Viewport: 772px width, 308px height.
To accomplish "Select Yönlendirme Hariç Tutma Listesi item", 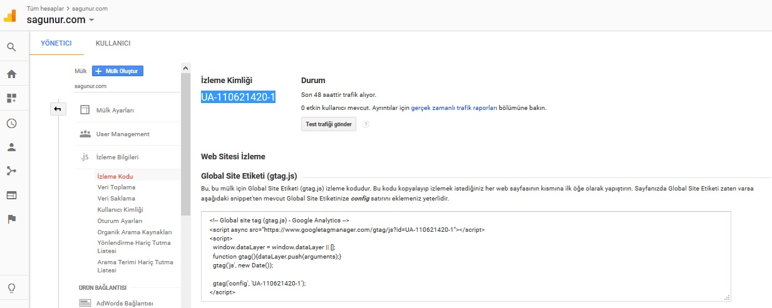I will [x=134, y=247].
